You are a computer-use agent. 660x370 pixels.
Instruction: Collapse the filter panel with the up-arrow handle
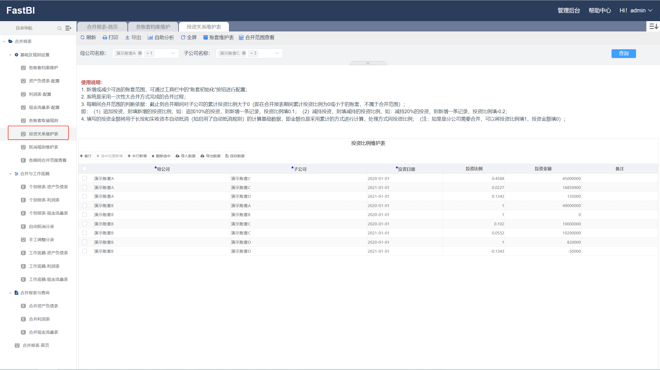[x=368, y=63]
